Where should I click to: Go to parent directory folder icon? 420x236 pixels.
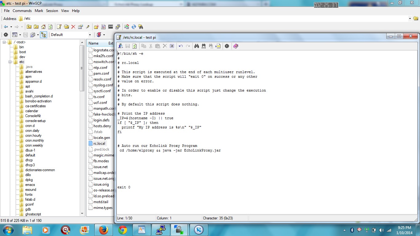[29, 27]
